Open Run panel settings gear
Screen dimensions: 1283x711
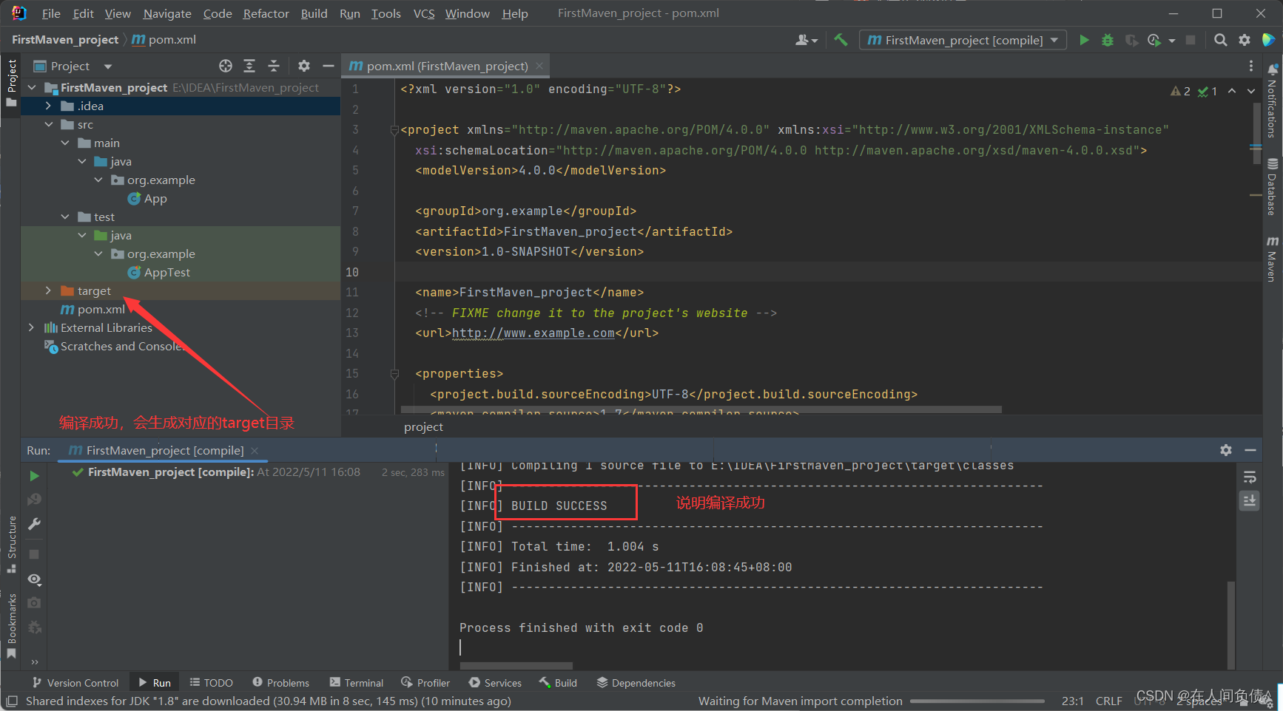[x=1226, y=450]
